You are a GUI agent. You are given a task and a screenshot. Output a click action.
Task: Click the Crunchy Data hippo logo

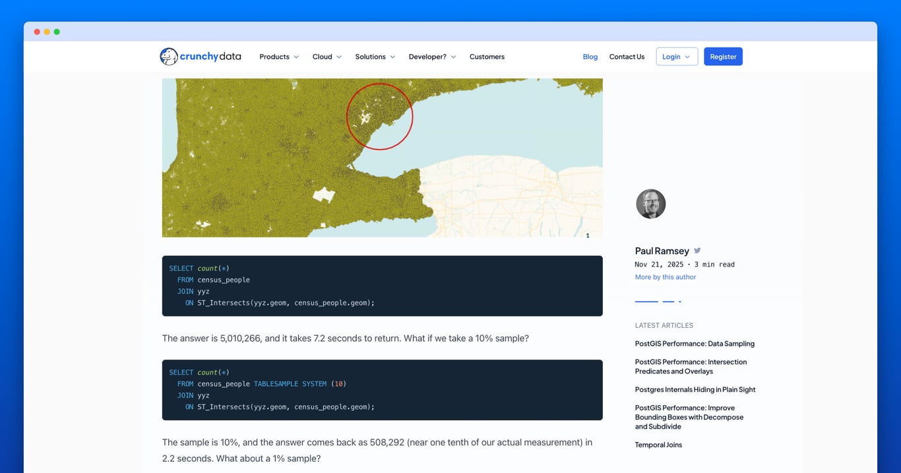(170, 57)
